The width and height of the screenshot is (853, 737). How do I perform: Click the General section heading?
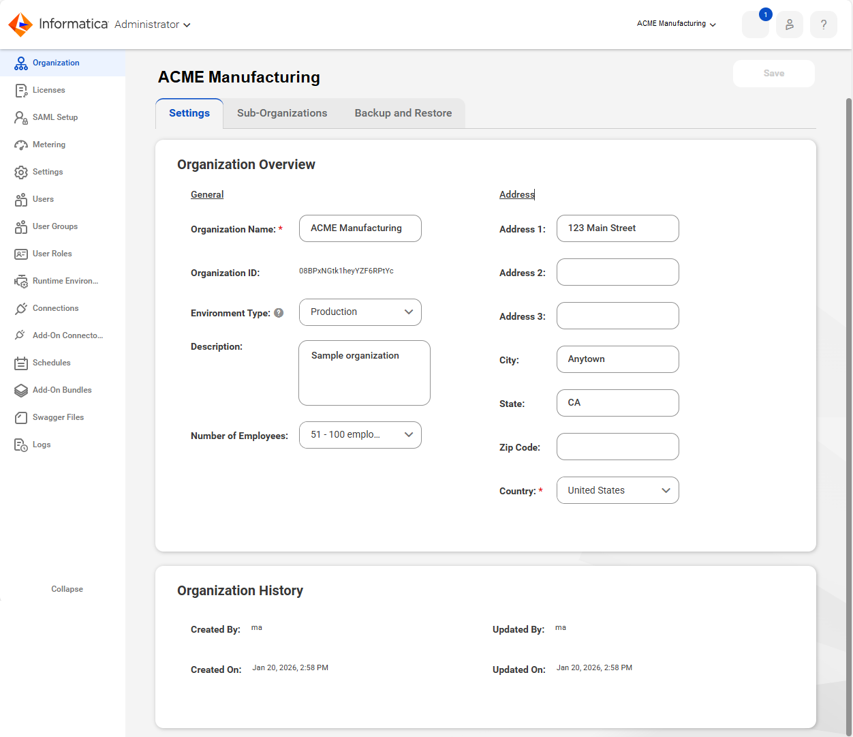207,195
